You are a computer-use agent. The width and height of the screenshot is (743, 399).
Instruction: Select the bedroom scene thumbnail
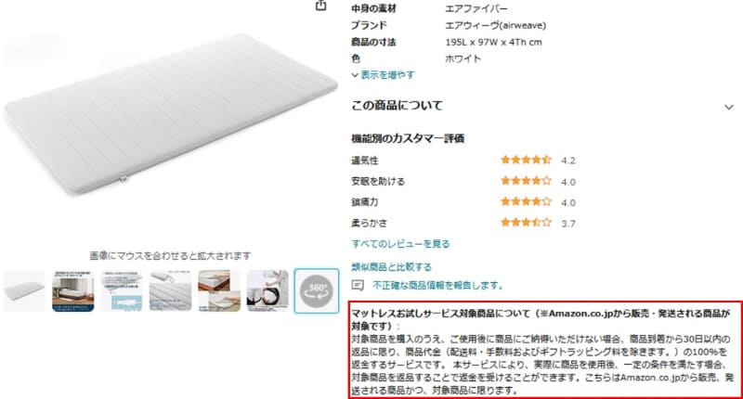[73, 291]
